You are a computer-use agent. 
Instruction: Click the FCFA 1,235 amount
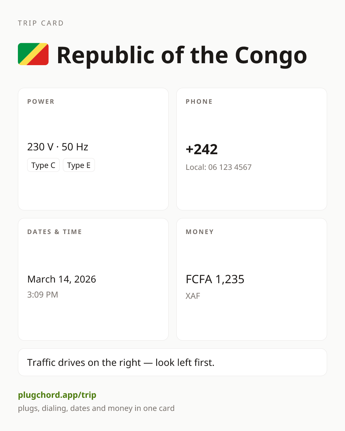click(x=215, y=279)
